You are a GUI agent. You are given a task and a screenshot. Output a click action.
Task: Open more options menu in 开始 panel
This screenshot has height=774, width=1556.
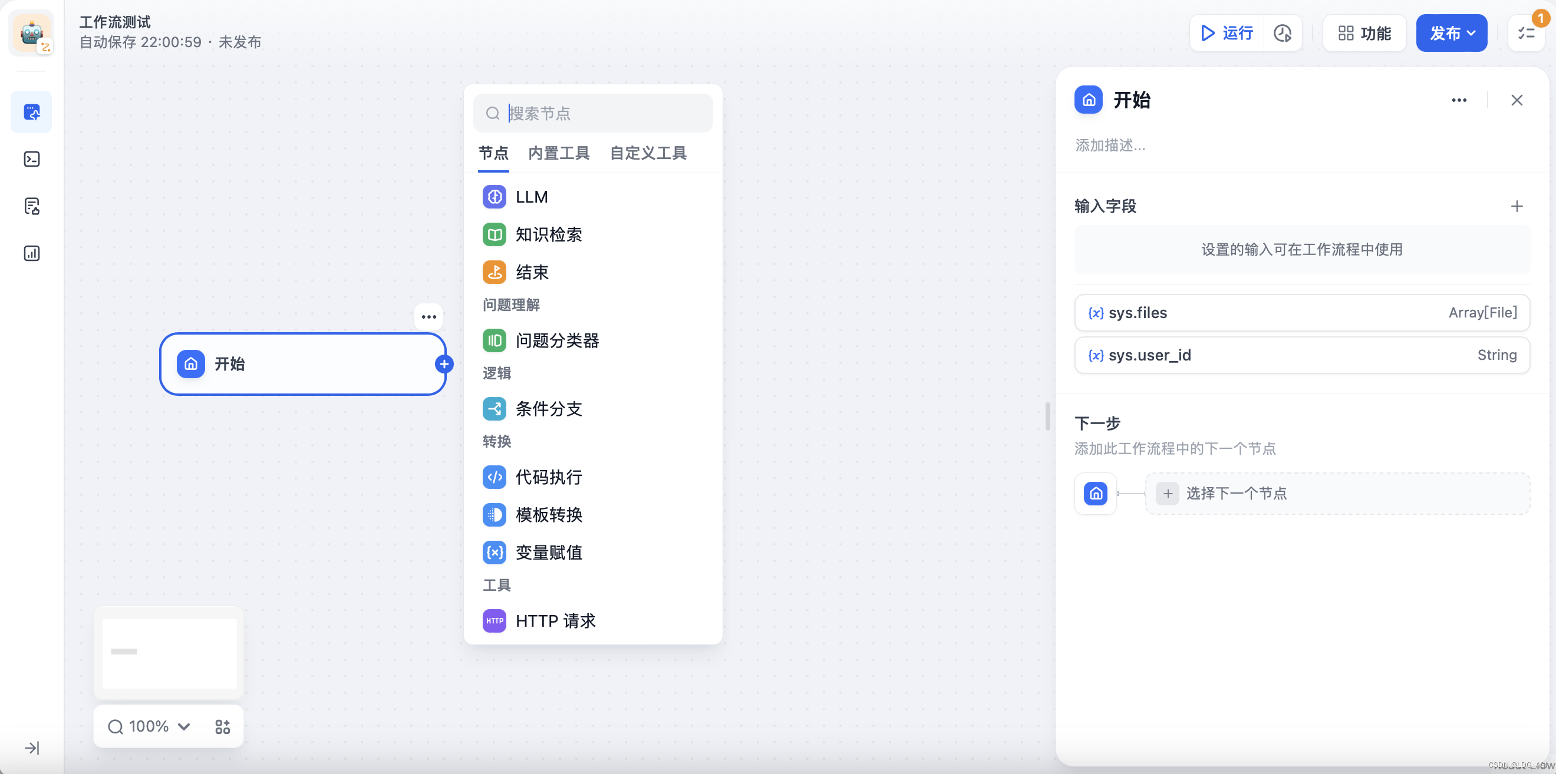(1459, 100)
